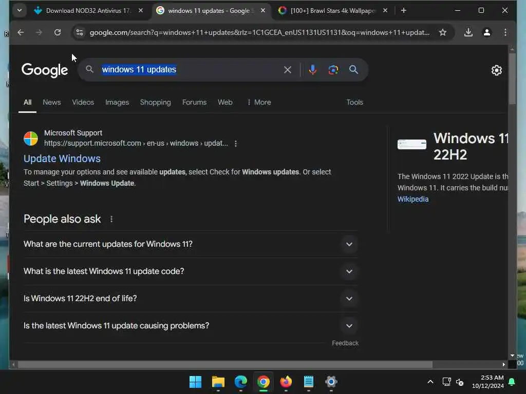The height and width of the screenshot is (394, 526).
Task: Open the More filters dropdown
Action: (259, 102)
